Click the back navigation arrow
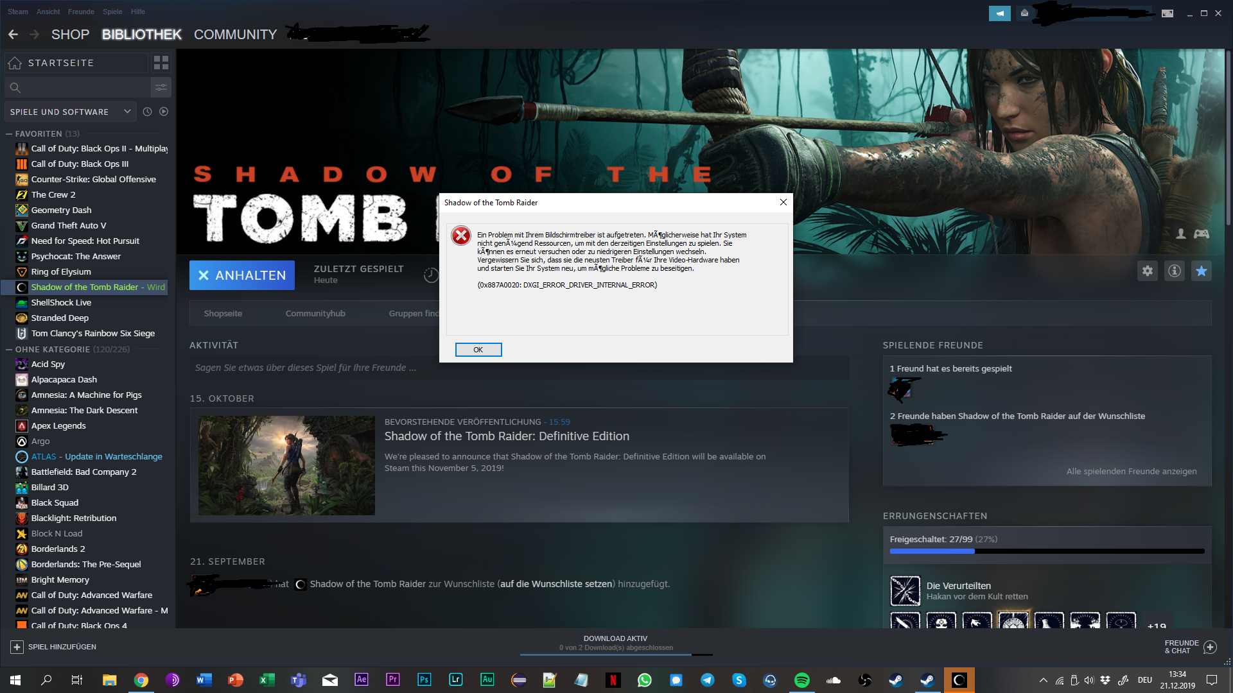Image resolution: width=1233 pixels, height=693 pixels. point(13,35)
